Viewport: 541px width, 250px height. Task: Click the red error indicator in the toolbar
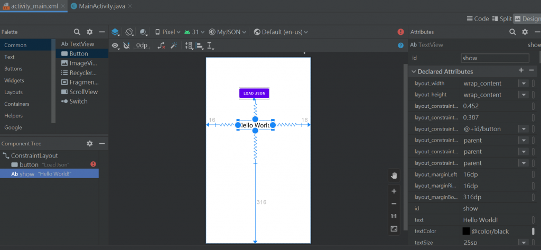pyautogui.click(x=400, y=32)
